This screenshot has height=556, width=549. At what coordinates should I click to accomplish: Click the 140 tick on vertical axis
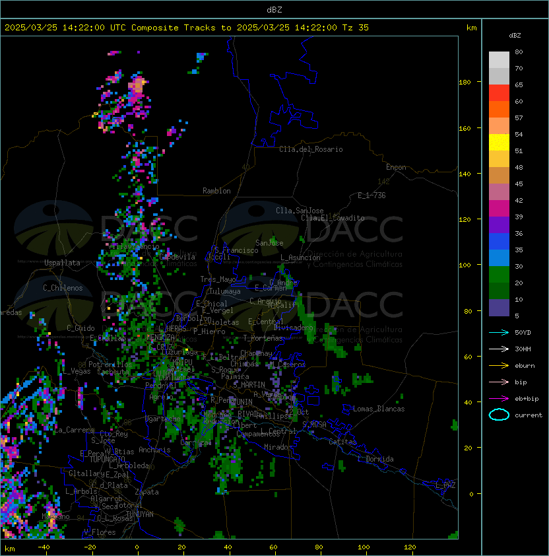465,174
